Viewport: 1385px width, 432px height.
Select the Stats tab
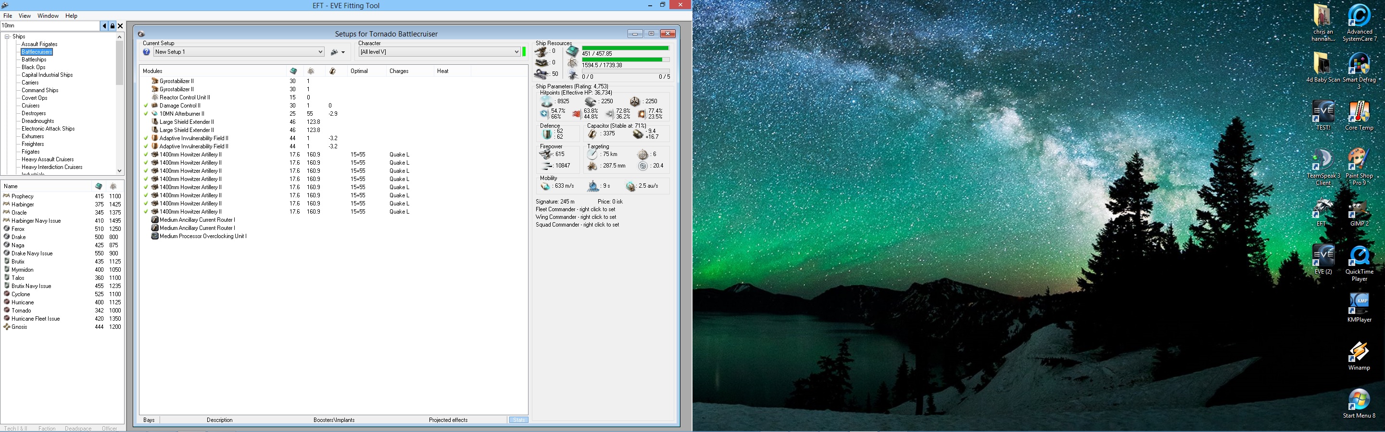point(518,420)
